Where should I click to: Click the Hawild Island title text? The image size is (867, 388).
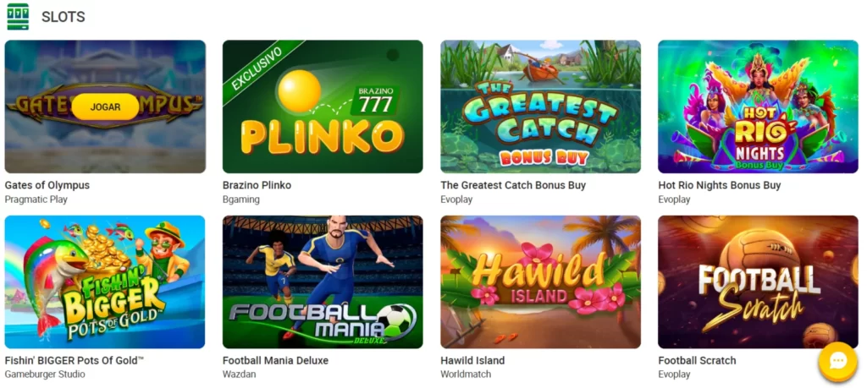pos(472,361)
